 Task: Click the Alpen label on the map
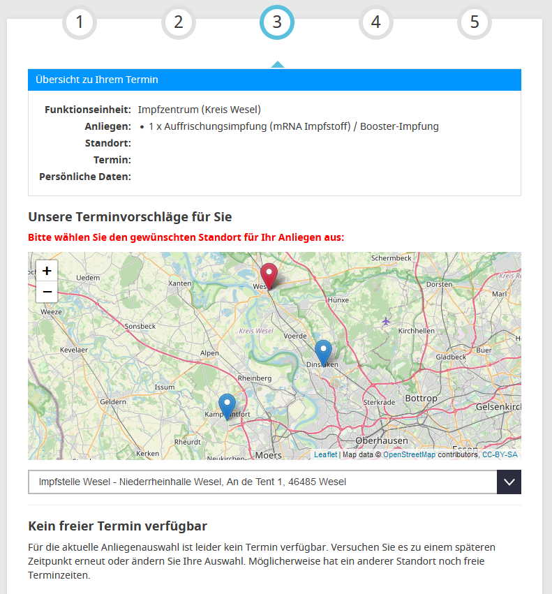click(209, 353)
